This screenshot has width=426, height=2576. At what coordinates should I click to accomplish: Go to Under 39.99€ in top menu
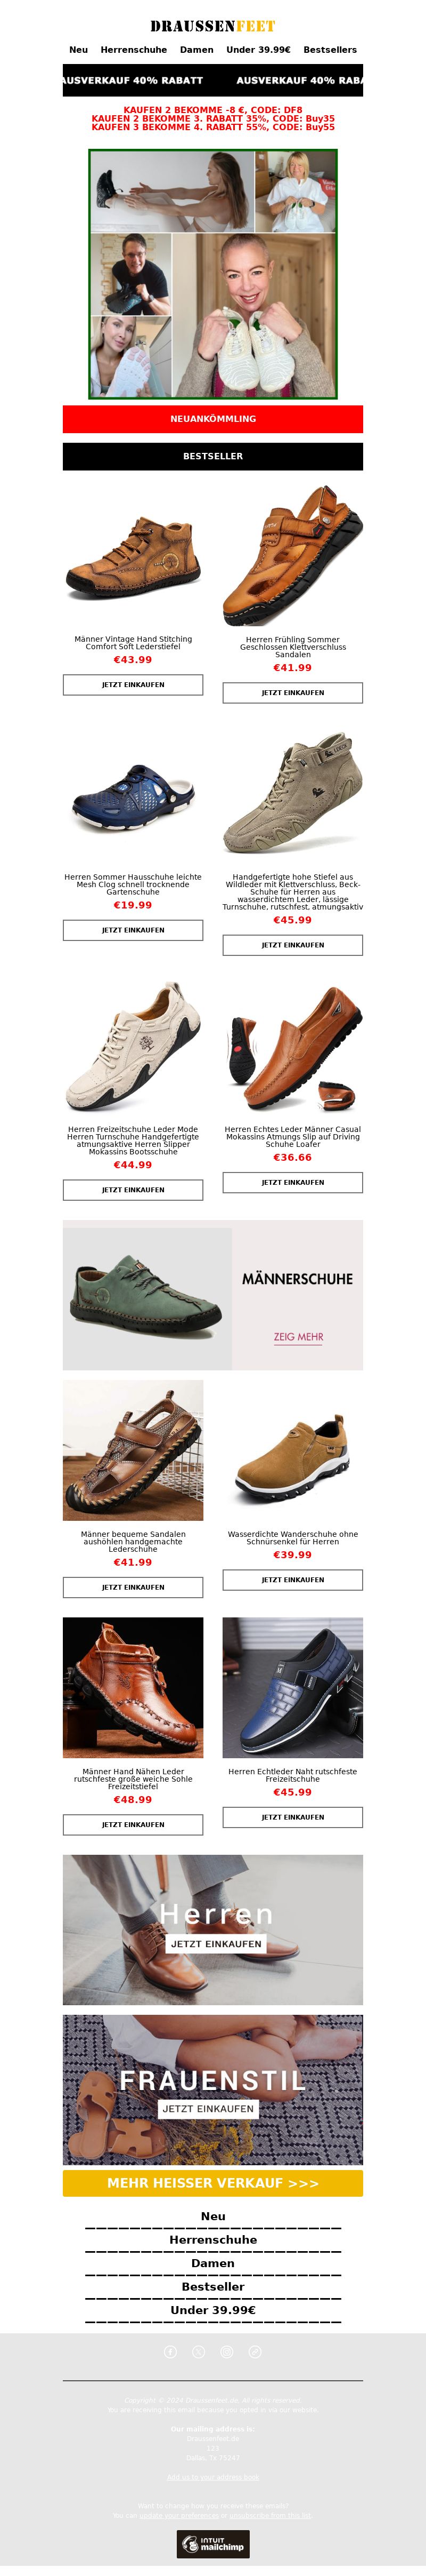(x=258, y=49)
